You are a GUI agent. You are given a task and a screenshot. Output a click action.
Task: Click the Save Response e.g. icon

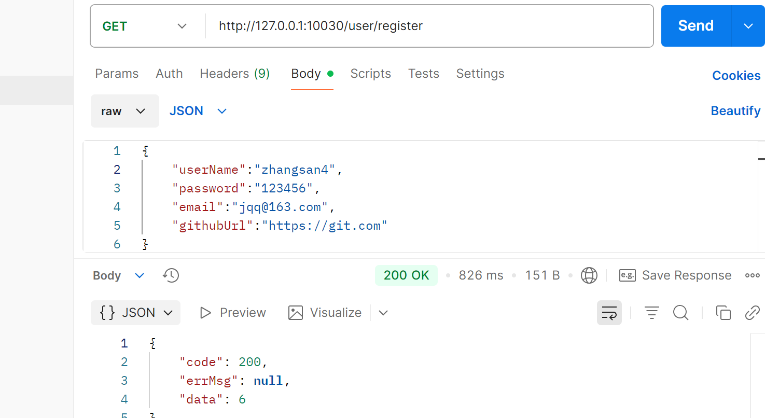pyautogui.click(x=628, y=275)
